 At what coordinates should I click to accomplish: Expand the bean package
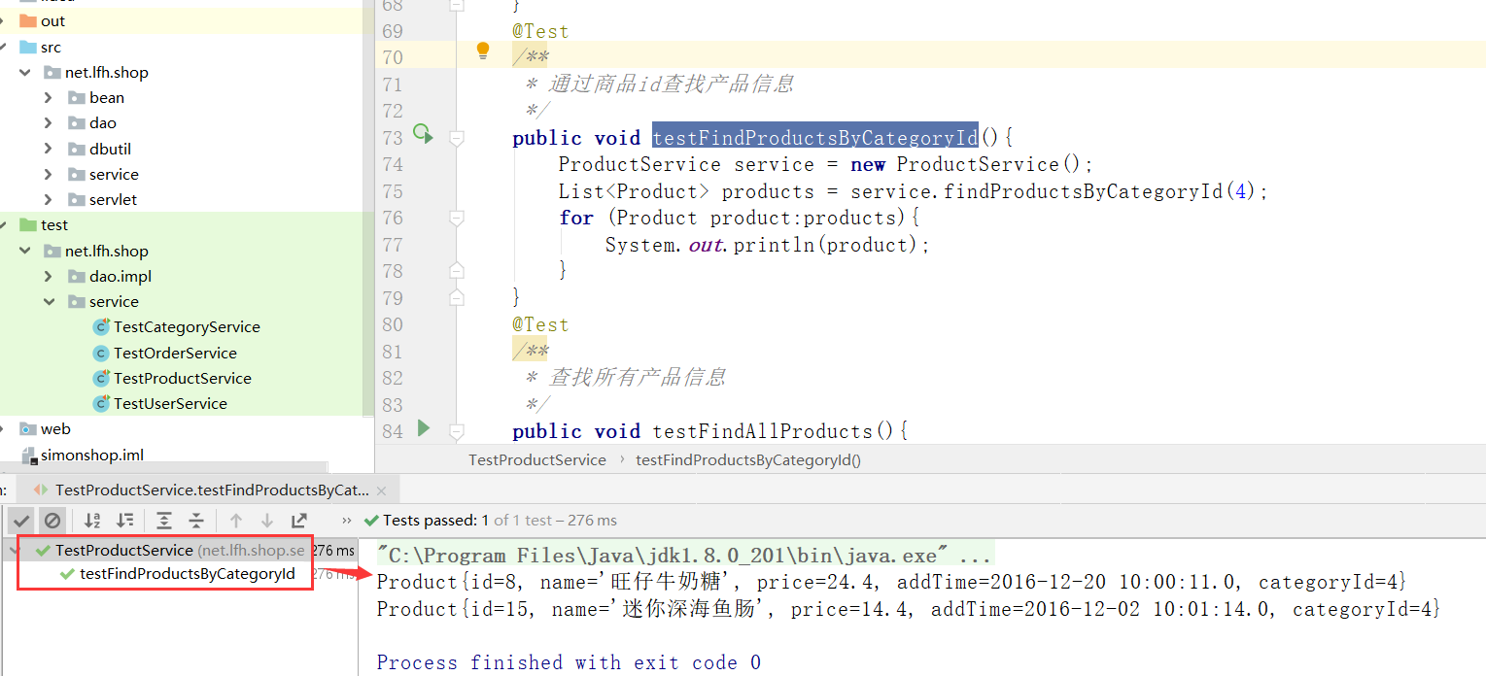click(x=49, y=97)
